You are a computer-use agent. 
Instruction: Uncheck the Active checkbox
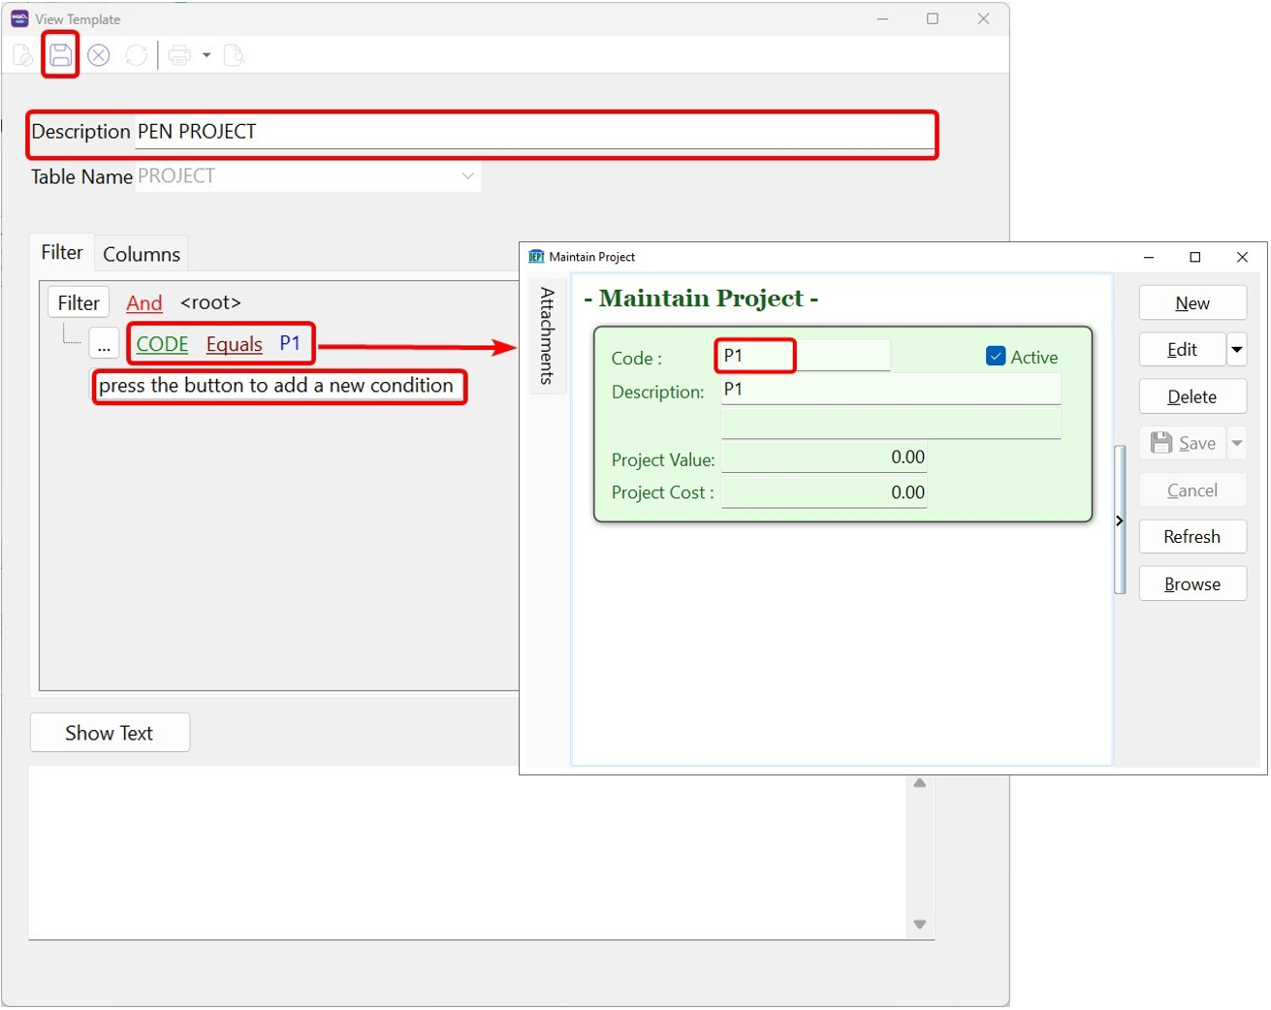[996, 357]
